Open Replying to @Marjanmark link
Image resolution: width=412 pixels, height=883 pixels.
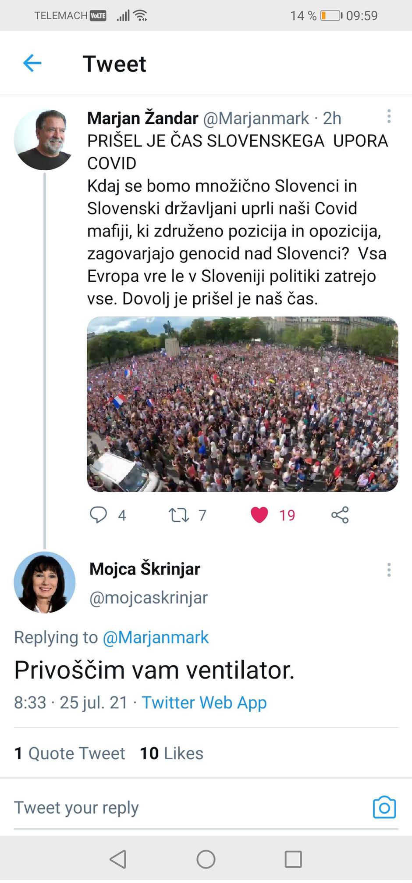coord(156,637)
